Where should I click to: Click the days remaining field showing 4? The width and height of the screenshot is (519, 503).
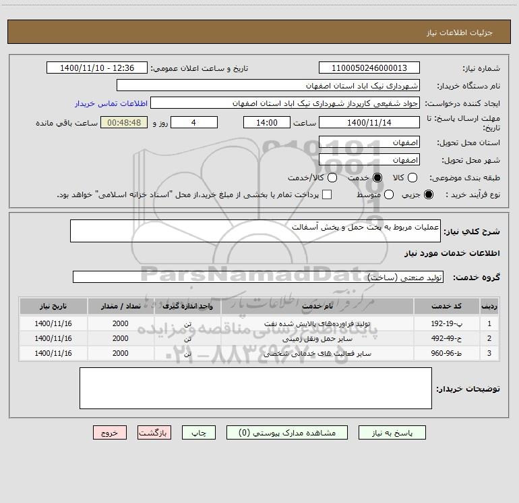coord(194,122)
